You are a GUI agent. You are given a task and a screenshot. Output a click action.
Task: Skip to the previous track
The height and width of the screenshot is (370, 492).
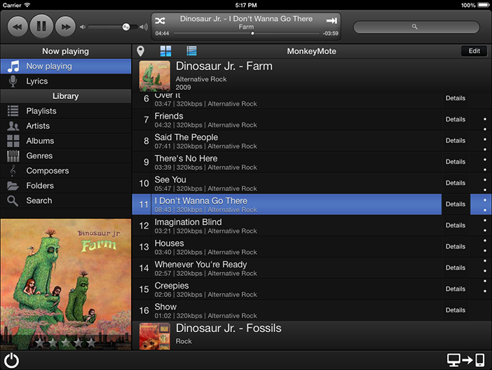(x=18, y=27)
